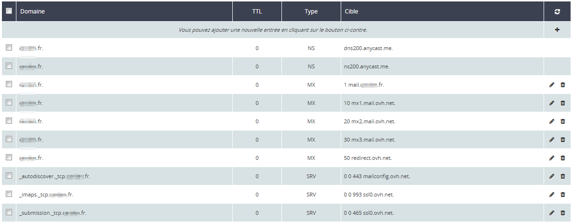
Task: Click the Type column header
Action: pos(311,12)
